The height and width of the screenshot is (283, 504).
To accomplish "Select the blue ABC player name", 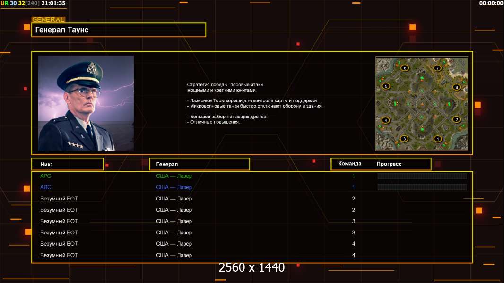I will click(x=45, y=187).
